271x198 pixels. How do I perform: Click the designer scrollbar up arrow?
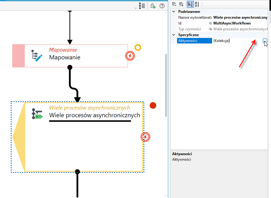tap(166, 13)
